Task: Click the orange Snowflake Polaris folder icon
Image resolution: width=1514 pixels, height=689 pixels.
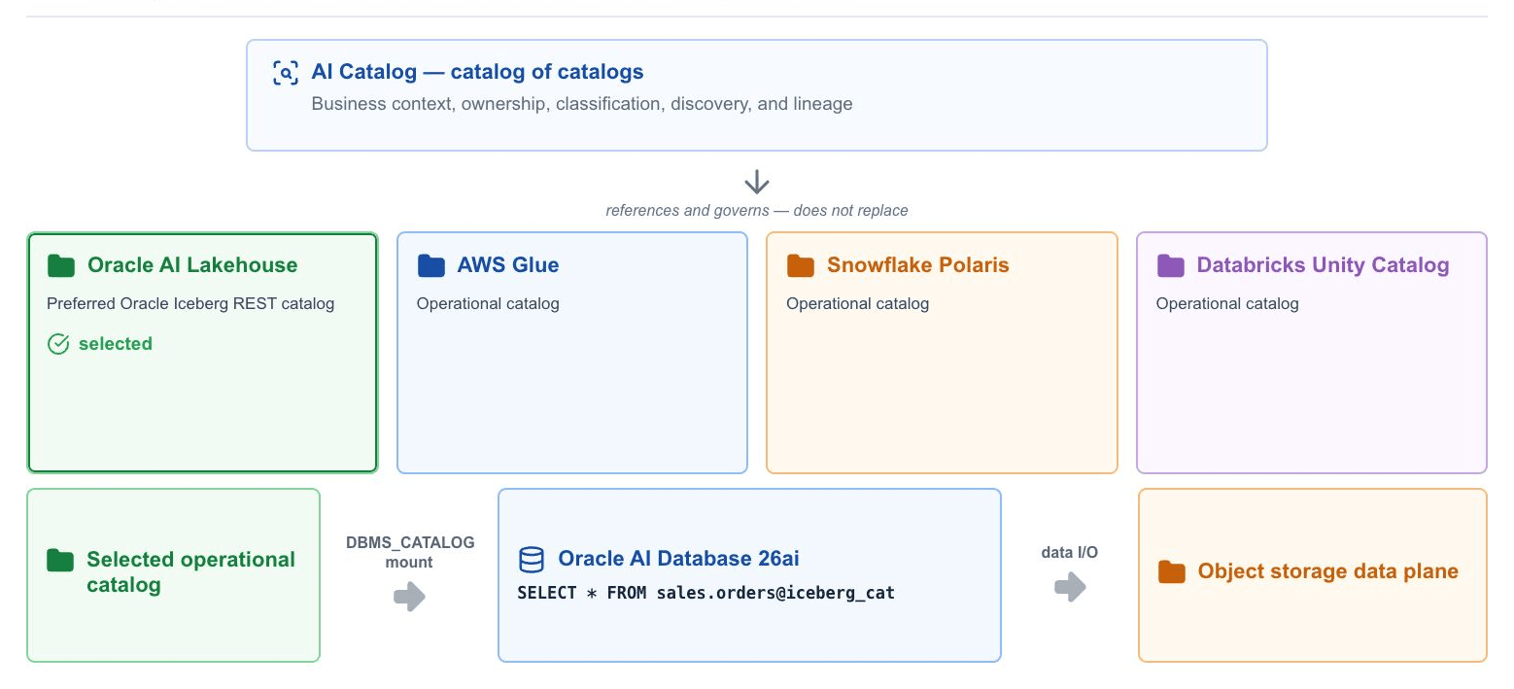Action: (x=800, y=265)
